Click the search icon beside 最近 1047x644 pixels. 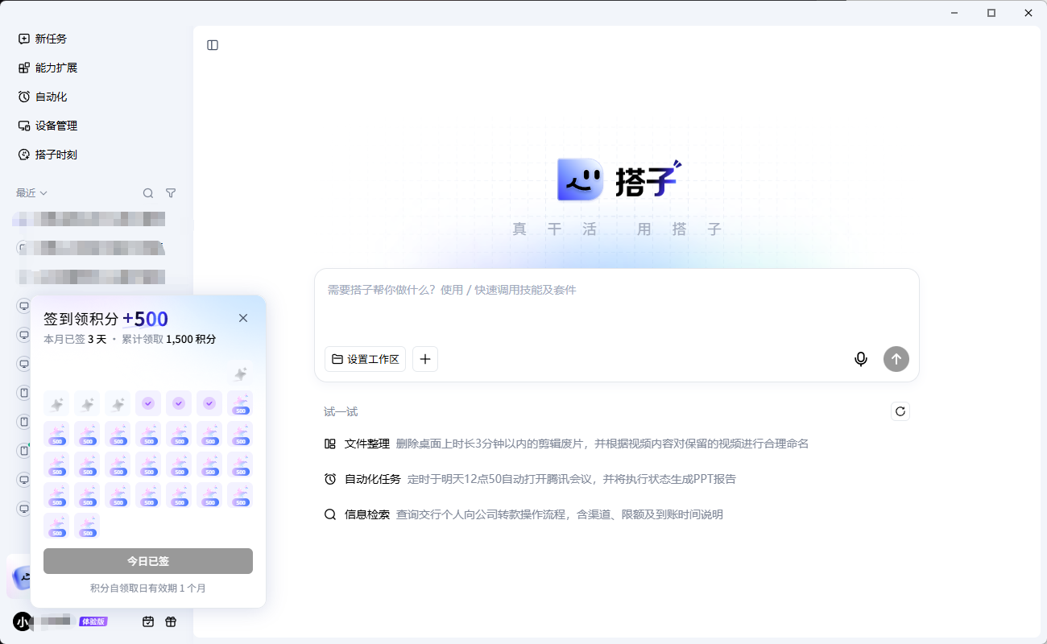tap(148, 193)
